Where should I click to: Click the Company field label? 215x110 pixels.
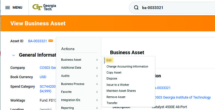[x=18, y=68]
